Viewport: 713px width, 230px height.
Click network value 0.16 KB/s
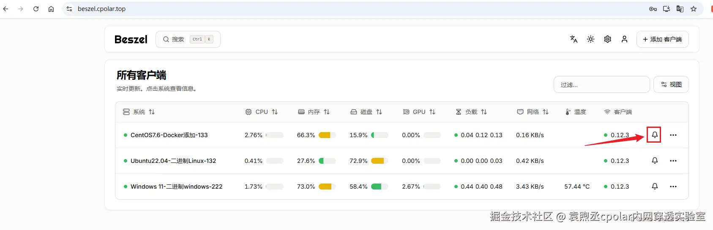[530, 135]
